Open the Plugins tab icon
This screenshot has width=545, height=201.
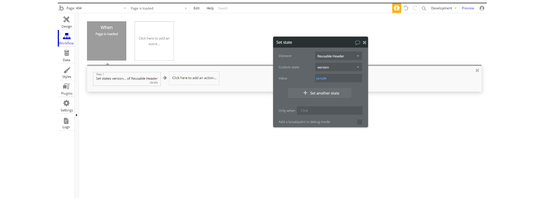click(66, 87)
